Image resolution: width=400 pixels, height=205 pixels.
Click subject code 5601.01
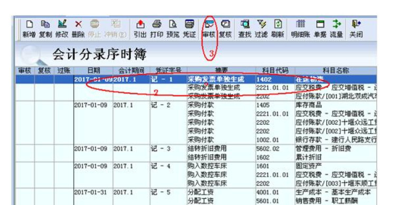point(268,201)
